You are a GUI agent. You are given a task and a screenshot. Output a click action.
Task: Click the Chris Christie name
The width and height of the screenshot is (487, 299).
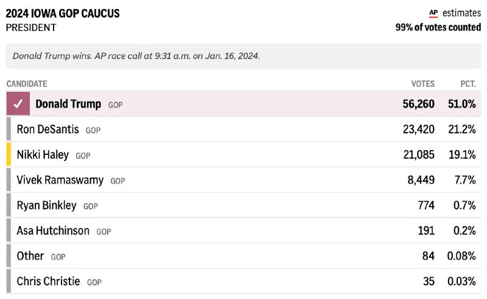(x=49, y=281)
